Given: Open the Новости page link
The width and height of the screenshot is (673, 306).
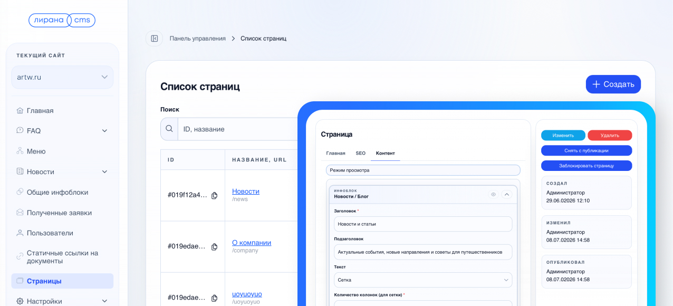Looking at the screenshot, I should [x=246, y=192].
